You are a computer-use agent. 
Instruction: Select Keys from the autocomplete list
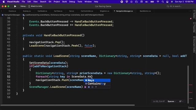pyautogui.click(x=97, y=80)
